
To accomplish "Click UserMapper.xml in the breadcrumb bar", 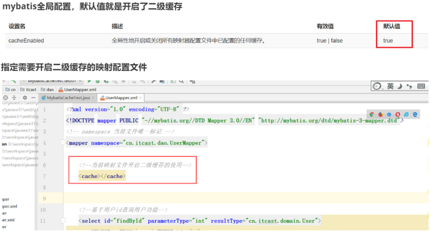I will click(77, 90).
